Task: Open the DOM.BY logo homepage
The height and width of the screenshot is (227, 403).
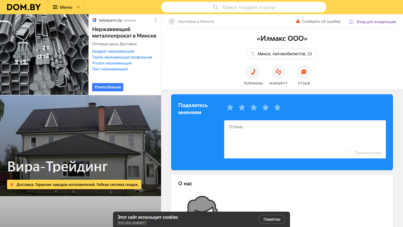Action: pyautogui.click(x=24, y=7)
